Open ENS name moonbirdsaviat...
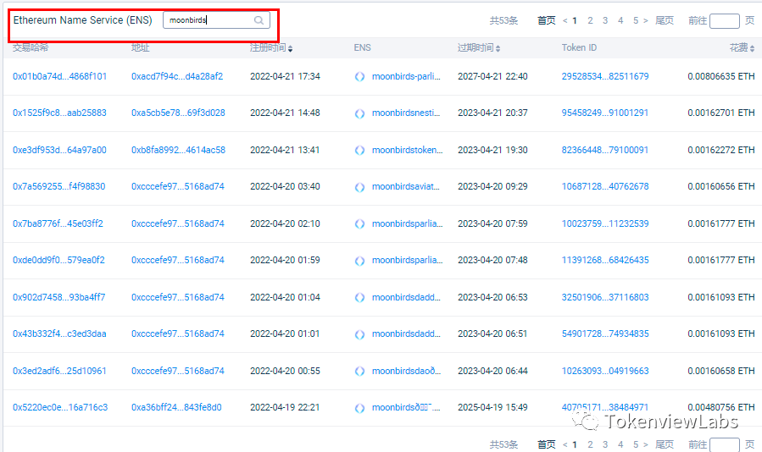 (406, 186)
